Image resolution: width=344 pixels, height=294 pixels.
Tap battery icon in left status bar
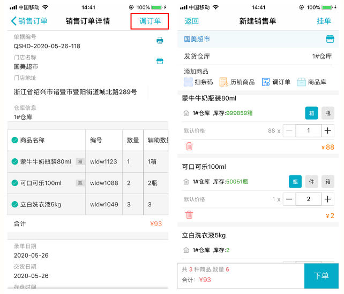tap(156, 7)
